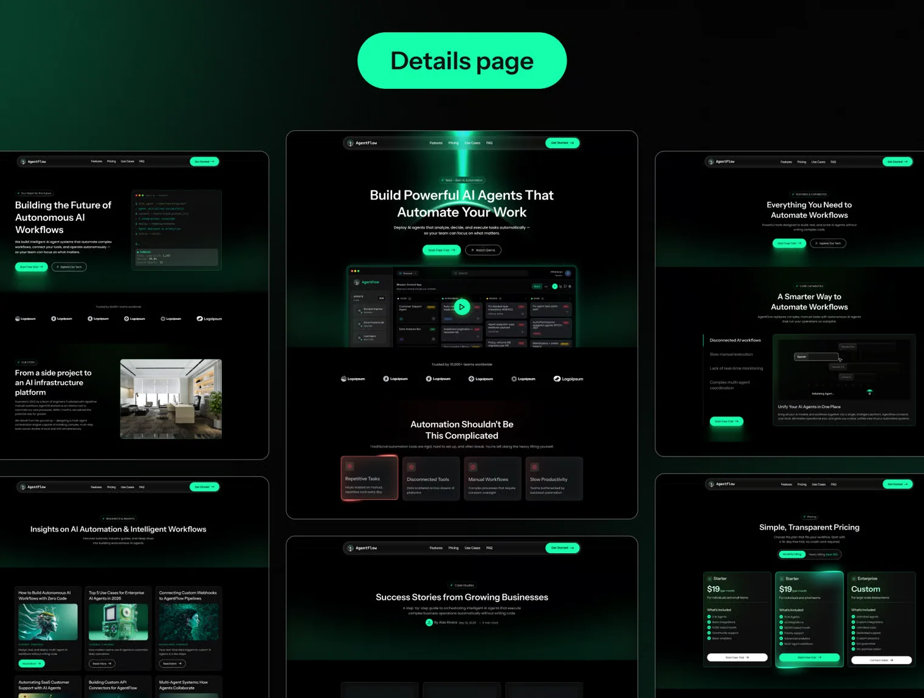Click Start Free Trial below the Smarter Way tab list
Viewport: 924px width, 698px height.
tap(726, 421)
